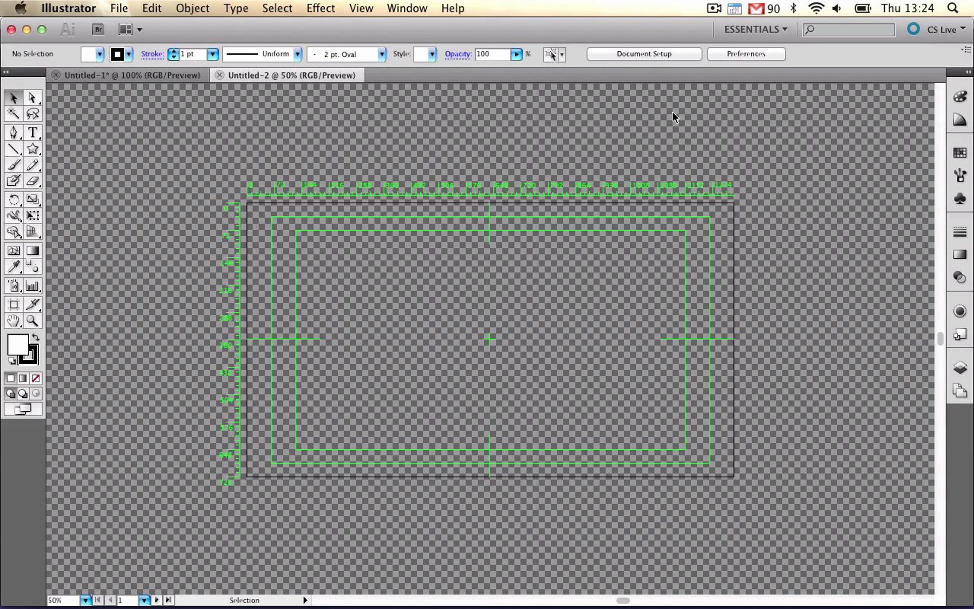Choose the Magic Wand tool
Screen dimensions: 974x609
click(x=13, y=114)
